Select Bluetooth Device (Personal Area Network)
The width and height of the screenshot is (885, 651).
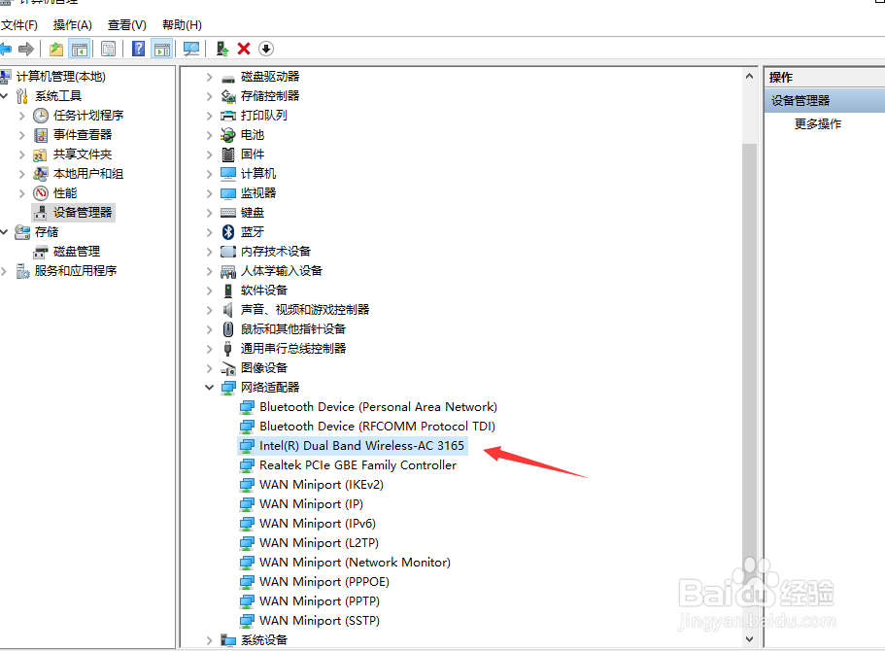(x=378, y=406)
